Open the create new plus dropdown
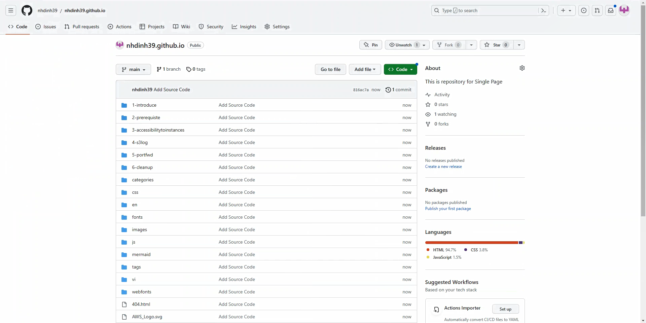The height and width of the screenshot is (323, 646). [x=566, y=10]
